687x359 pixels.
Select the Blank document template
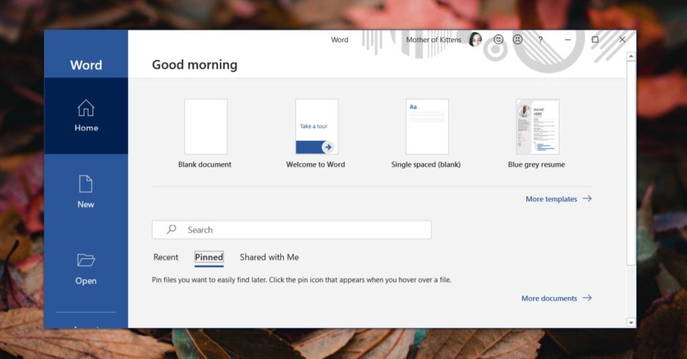205,127
